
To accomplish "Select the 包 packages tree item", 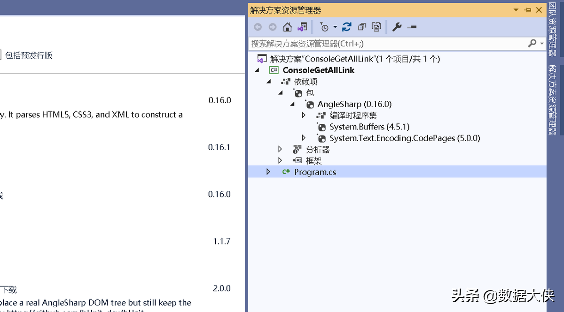I will pyautogui.click(x=310, y=93).
